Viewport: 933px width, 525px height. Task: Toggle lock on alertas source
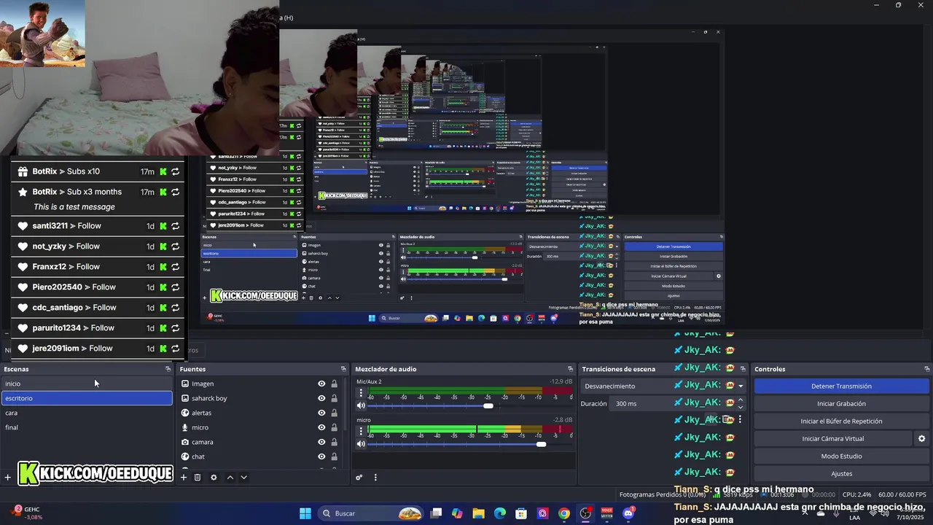335,413
